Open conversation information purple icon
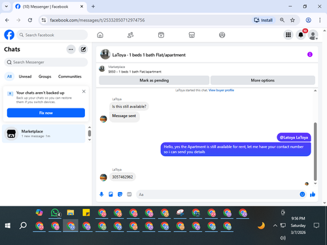This screenshot has width=327, height=245. (310, 54)
